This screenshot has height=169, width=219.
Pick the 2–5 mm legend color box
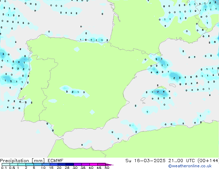coord(30,165)
